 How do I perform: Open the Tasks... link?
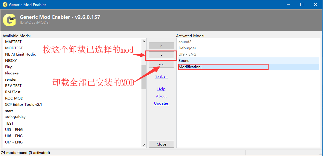pos(161,77)
